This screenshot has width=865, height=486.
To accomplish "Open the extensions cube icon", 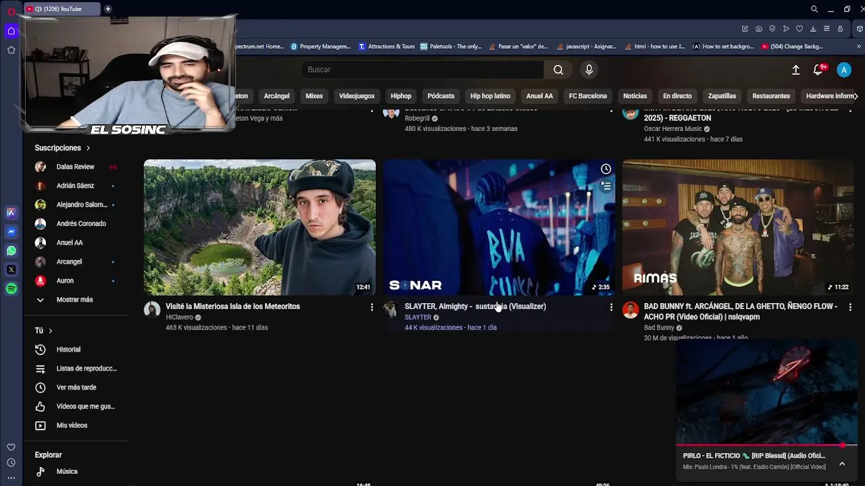I will click(859, 29).
